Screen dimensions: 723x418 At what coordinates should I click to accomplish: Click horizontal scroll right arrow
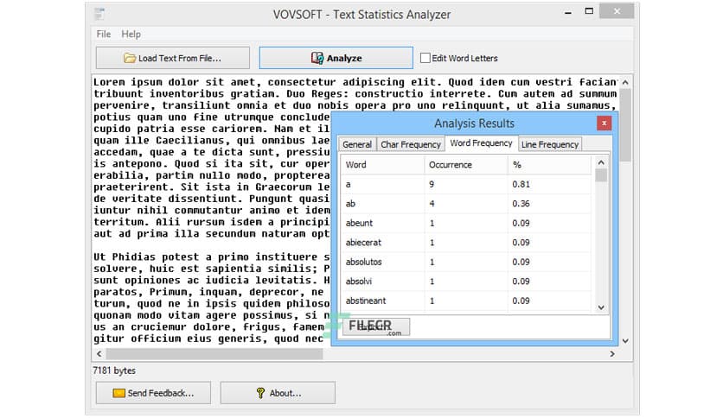[x=612, y=353]
